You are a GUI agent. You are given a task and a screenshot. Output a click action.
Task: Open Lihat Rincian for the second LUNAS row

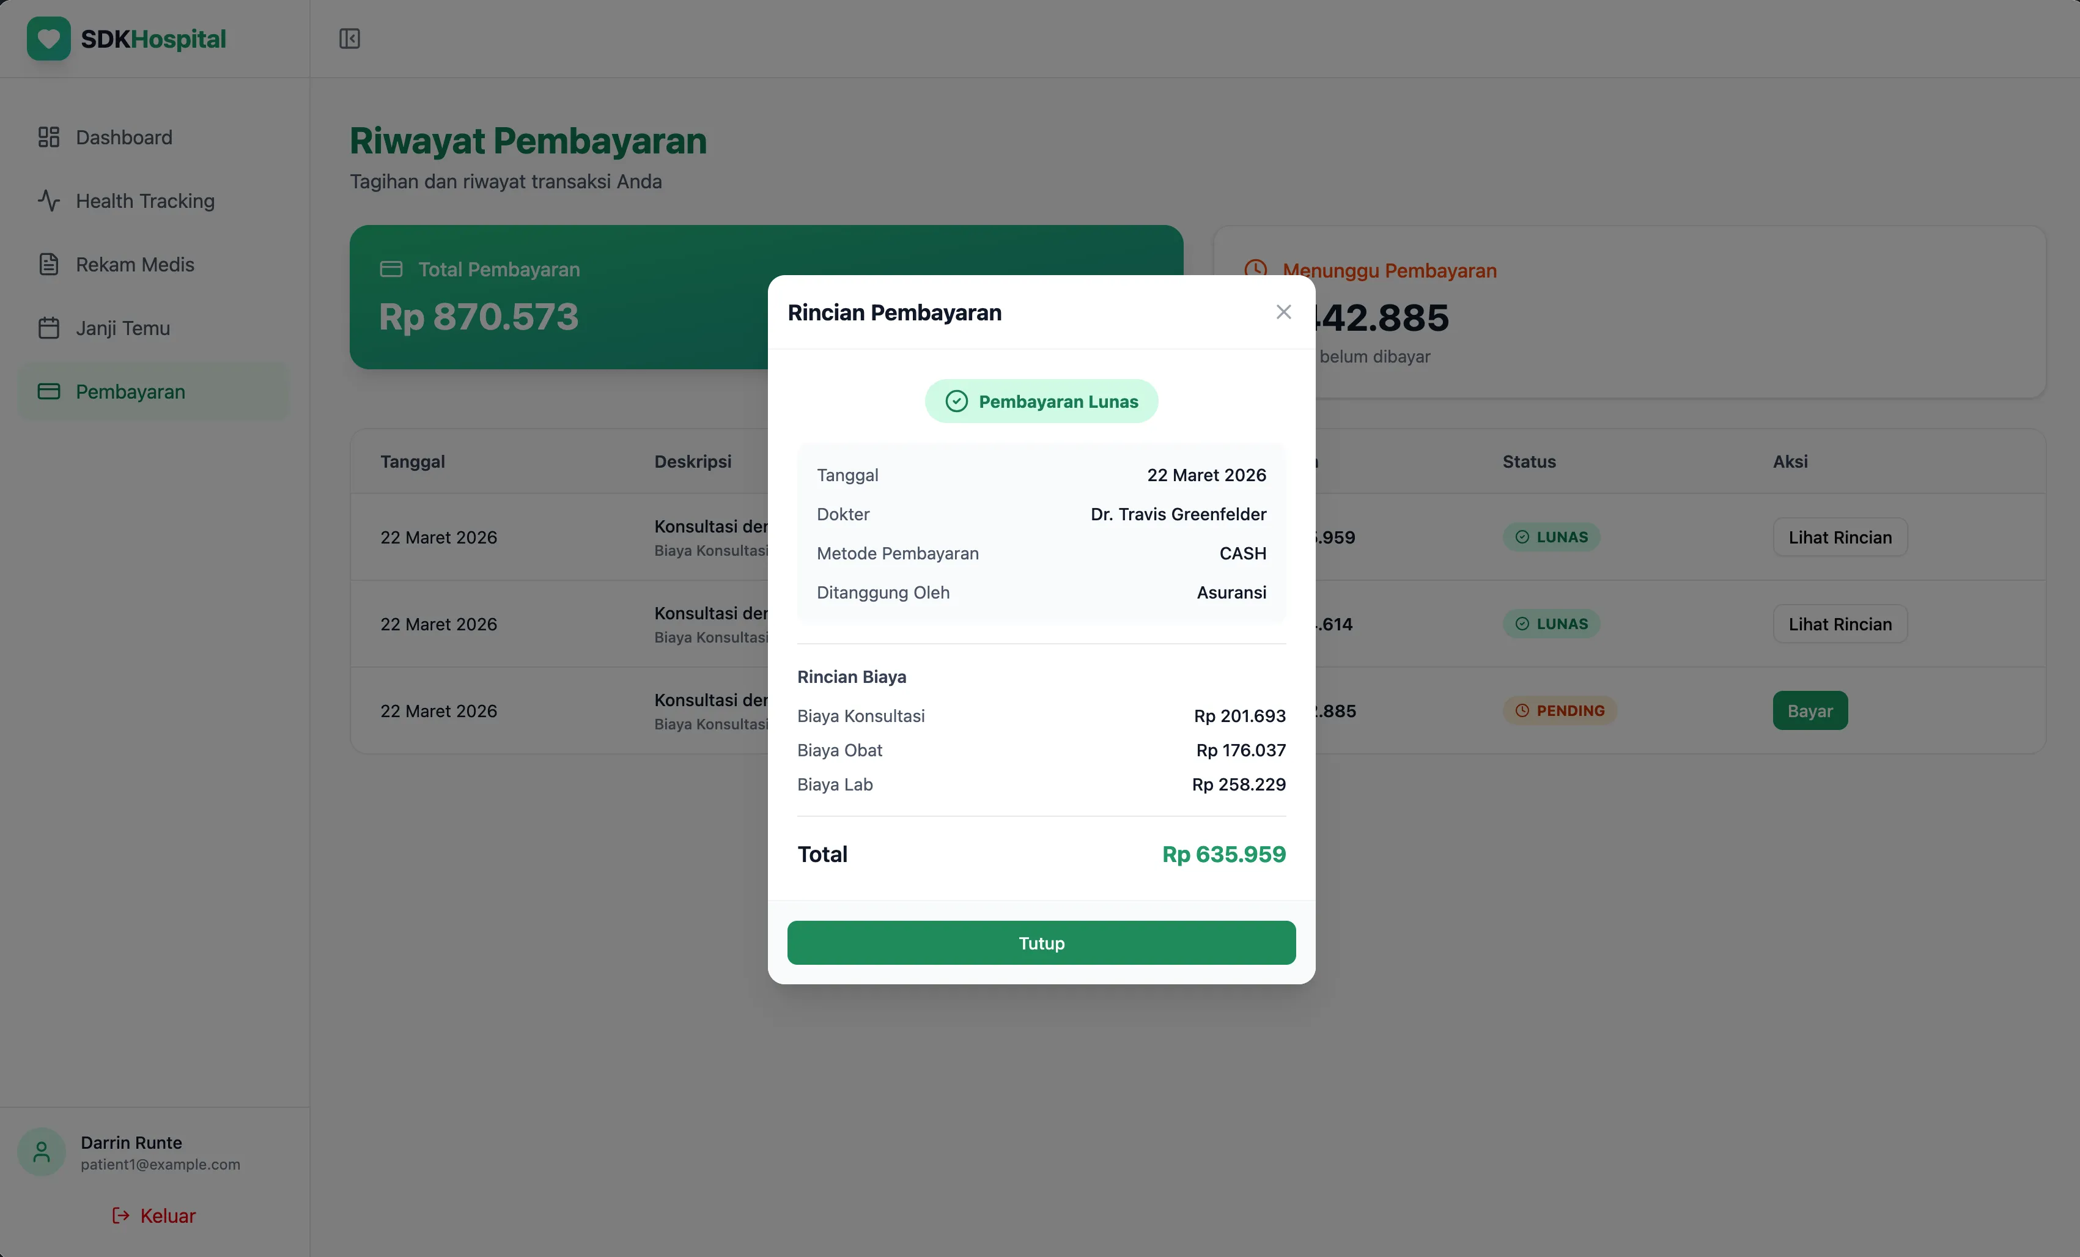(x=1840, y=624)
